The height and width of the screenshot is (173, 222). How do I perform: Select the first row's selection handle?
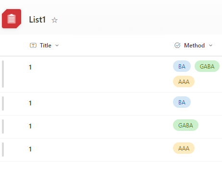click(x=3, y=74)
